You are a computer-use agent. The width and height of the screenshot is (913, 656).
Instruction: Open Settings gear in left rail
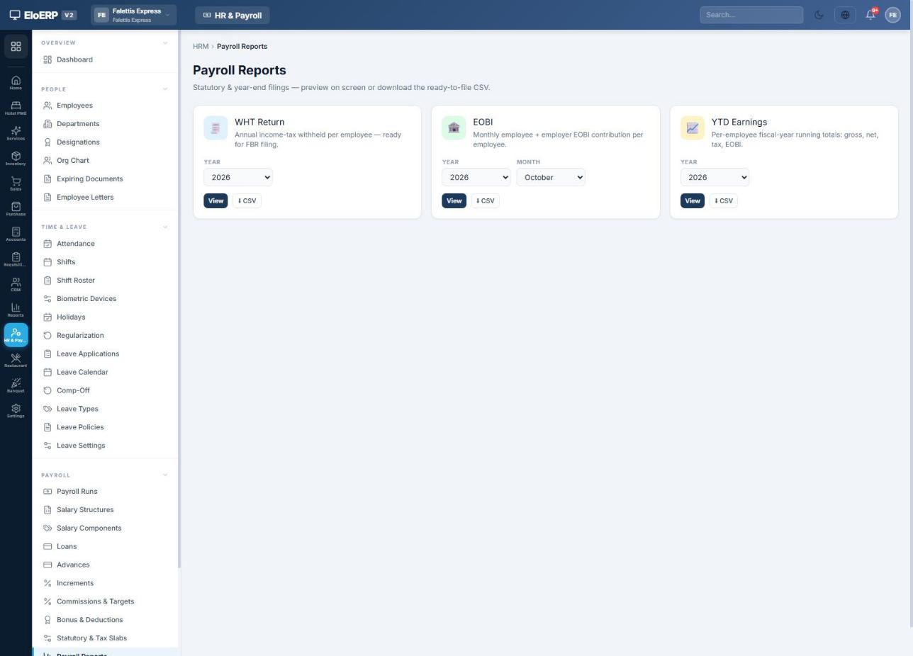[x=16, y=411]
